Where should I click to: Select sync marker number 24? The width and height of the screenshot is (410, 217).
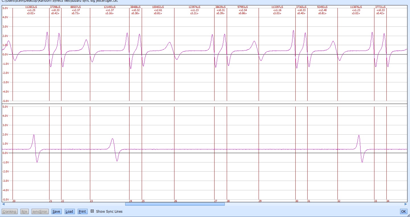tap(131, 201)
